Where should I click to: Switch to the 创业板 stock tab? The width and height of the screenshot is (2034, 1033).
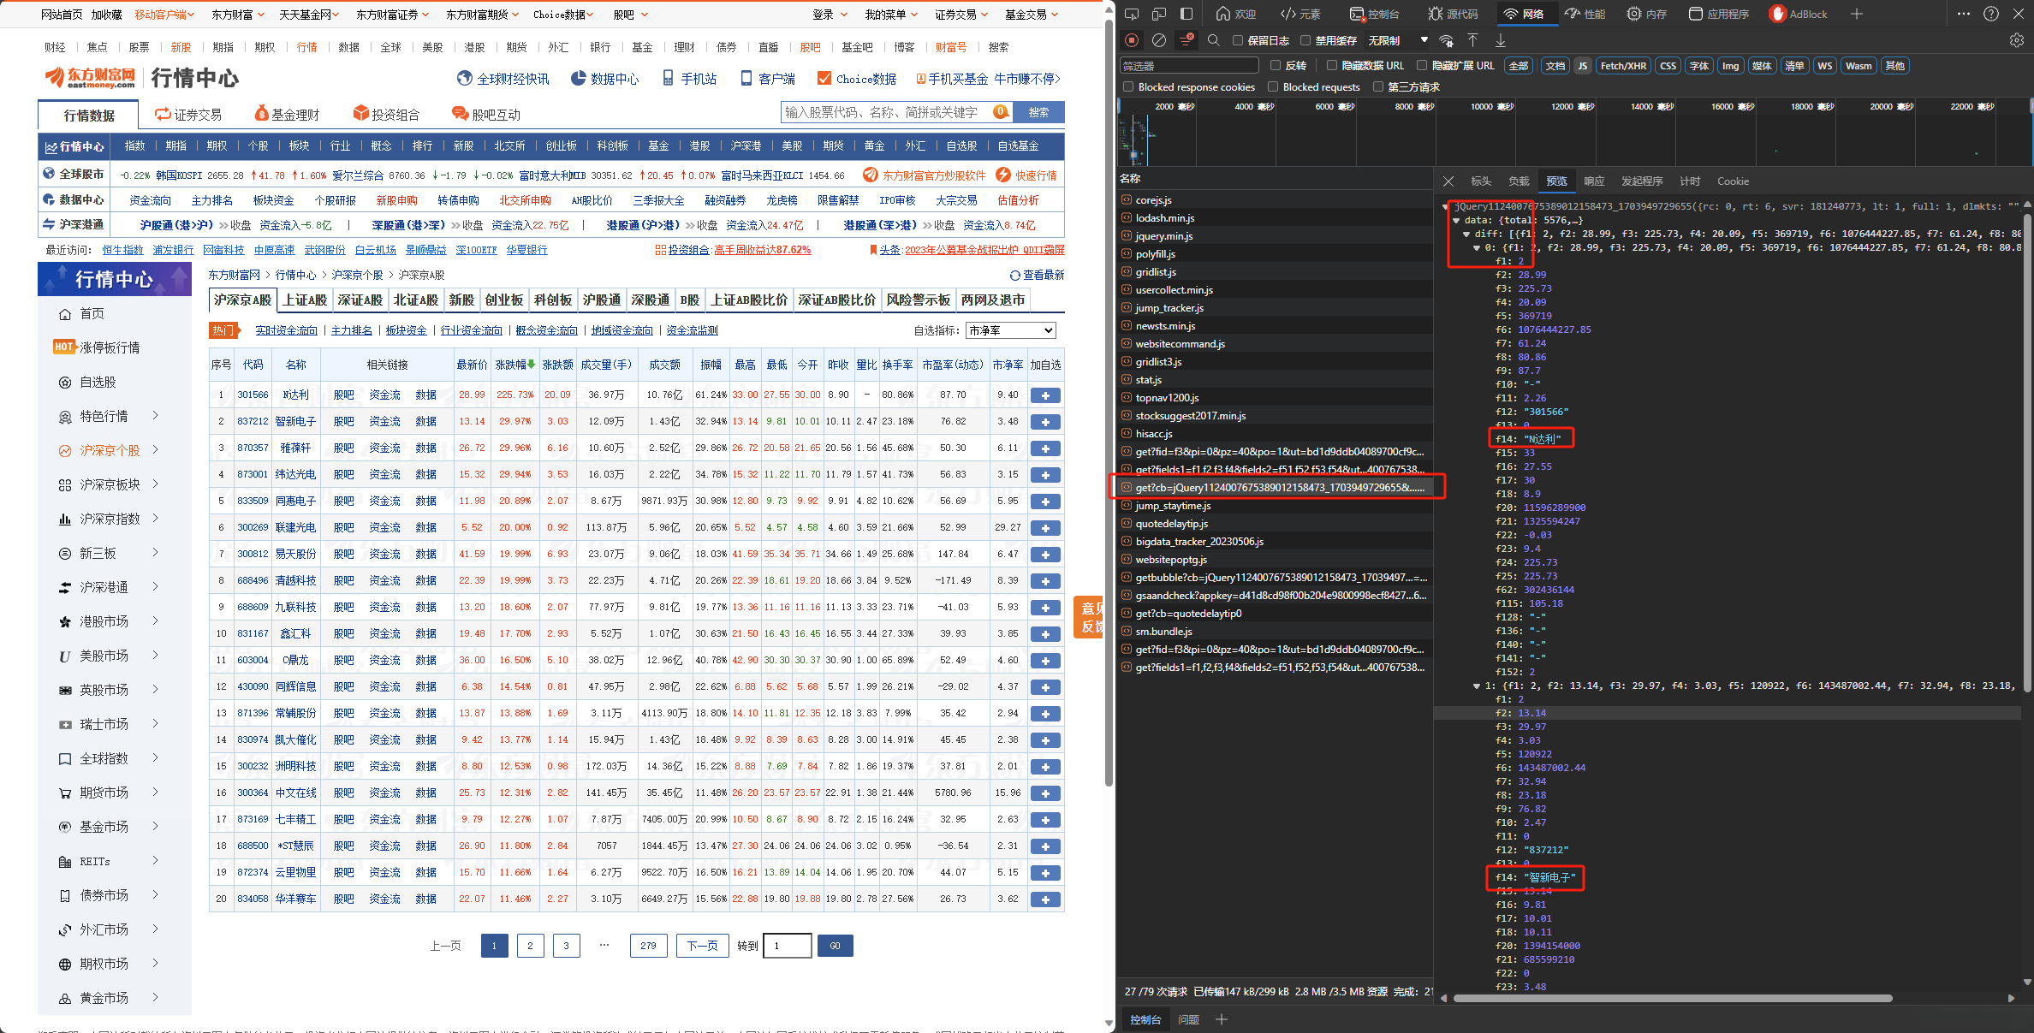point(503,300)
